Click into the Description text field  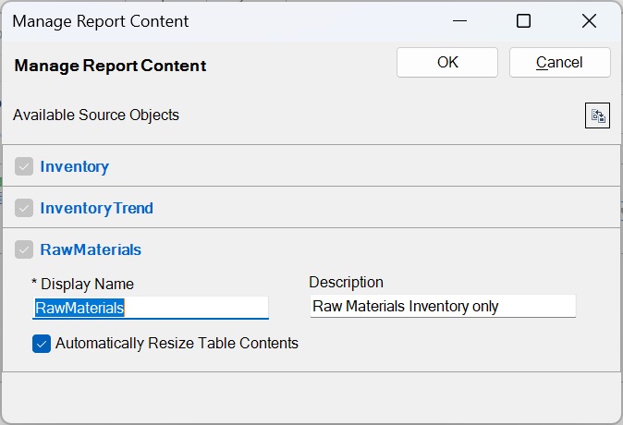pos(442,306)
